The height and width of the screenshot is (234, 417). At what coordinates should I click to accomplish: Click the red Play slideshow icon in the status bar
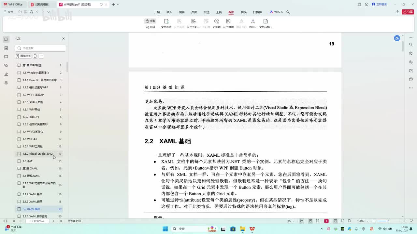tap(326, 221)
